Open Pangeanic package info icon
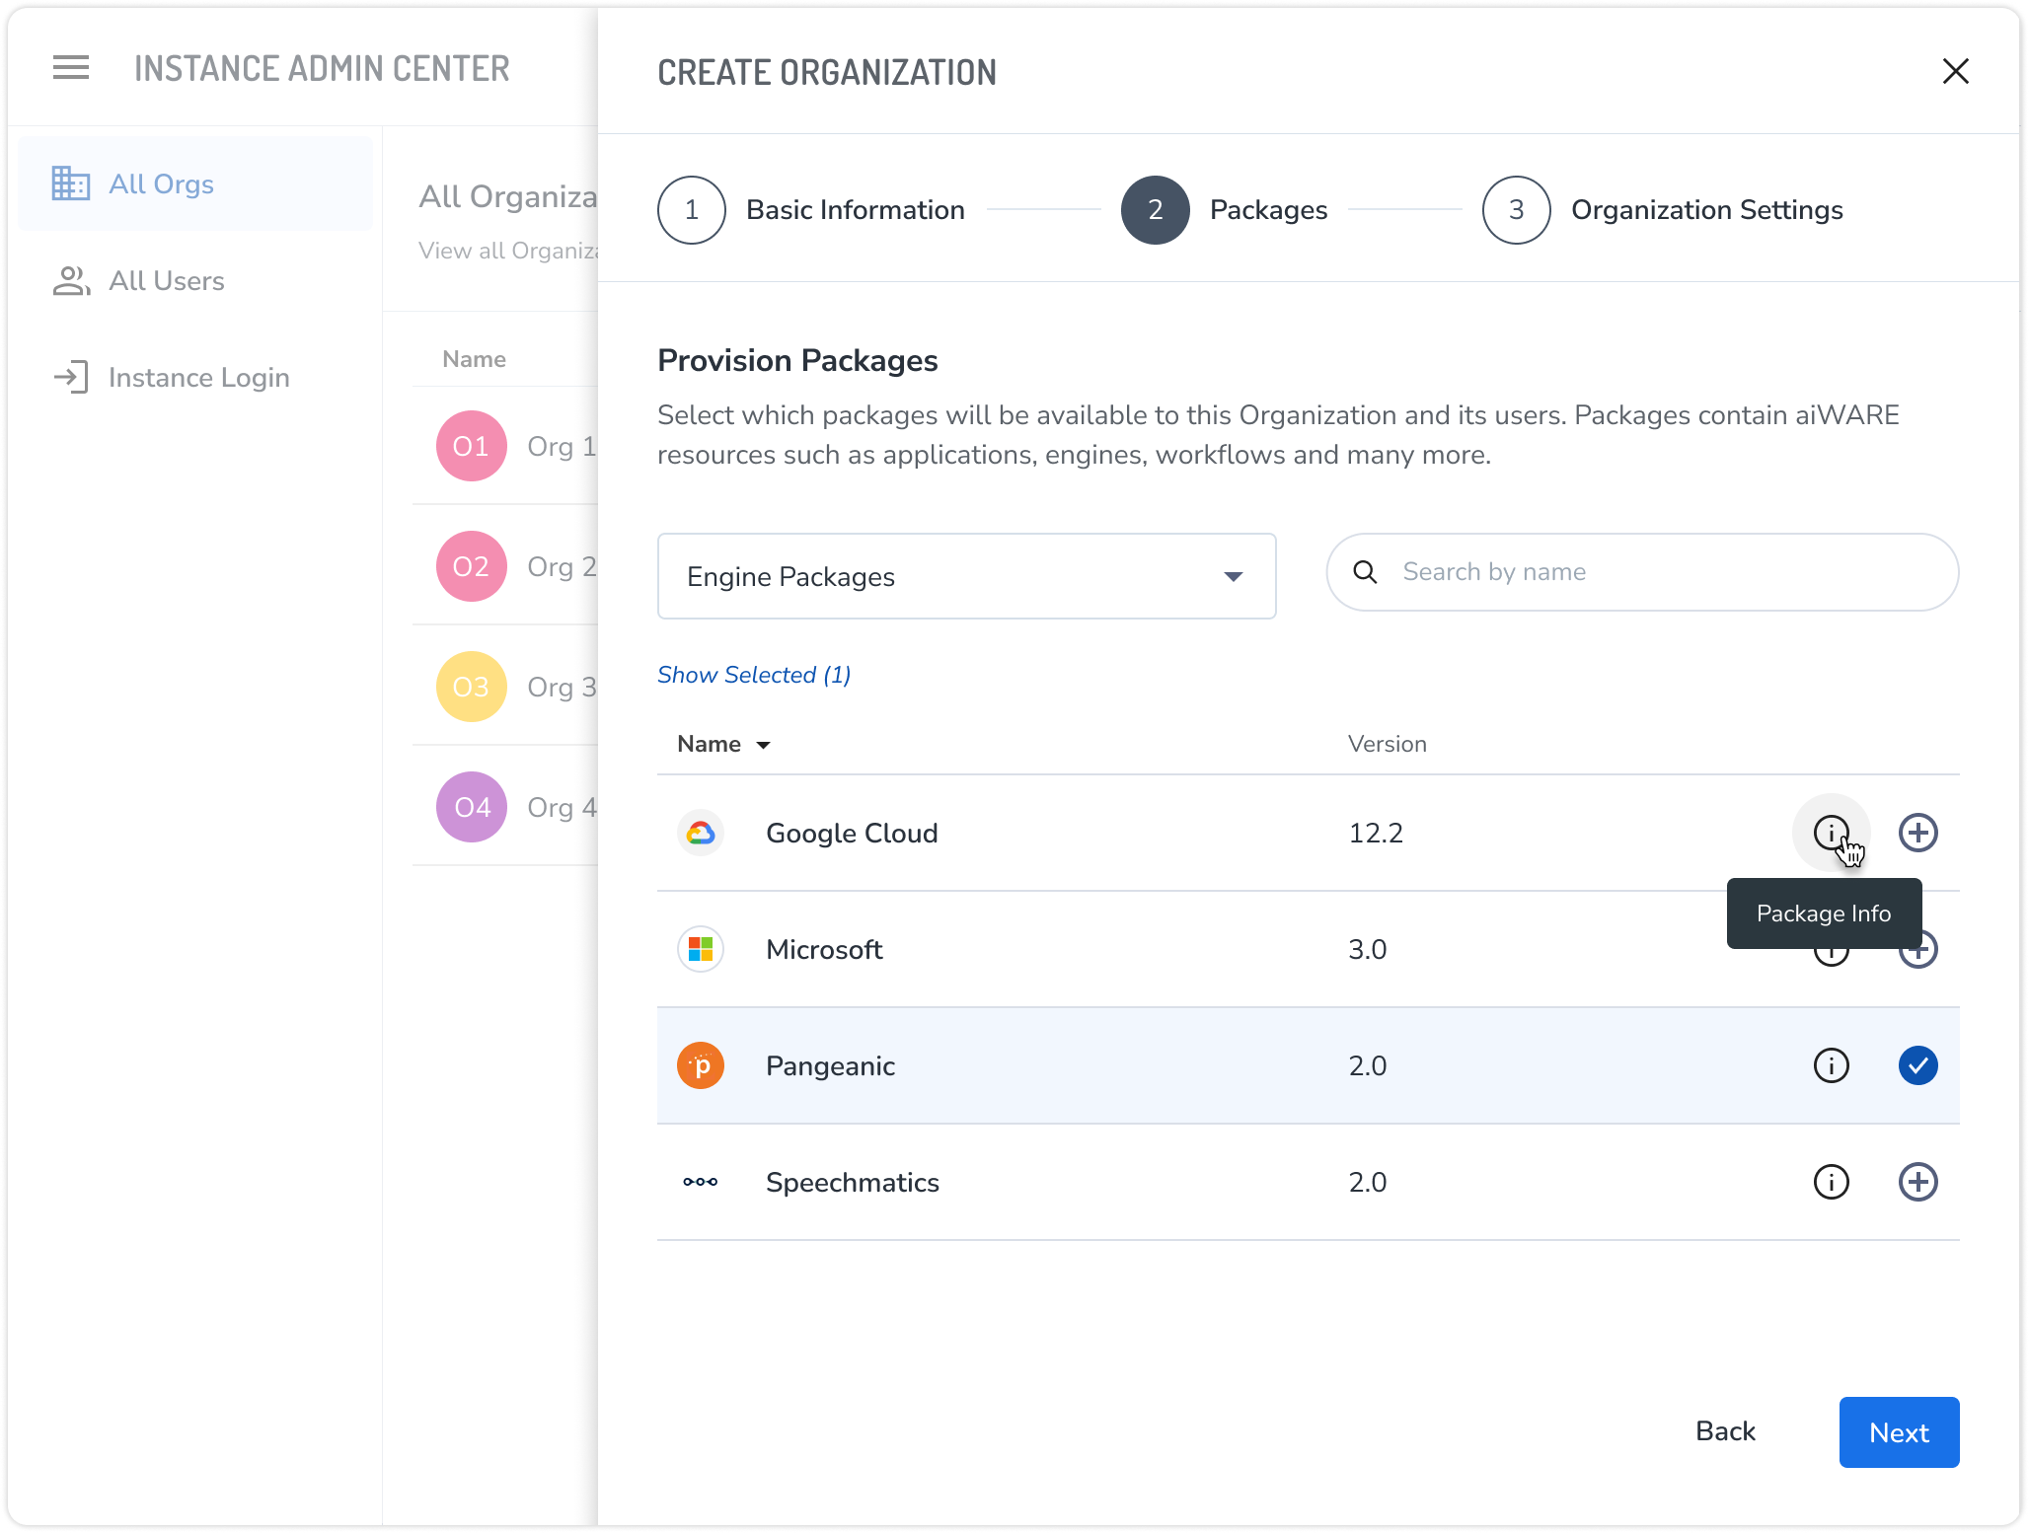 coord(1831,1065)
